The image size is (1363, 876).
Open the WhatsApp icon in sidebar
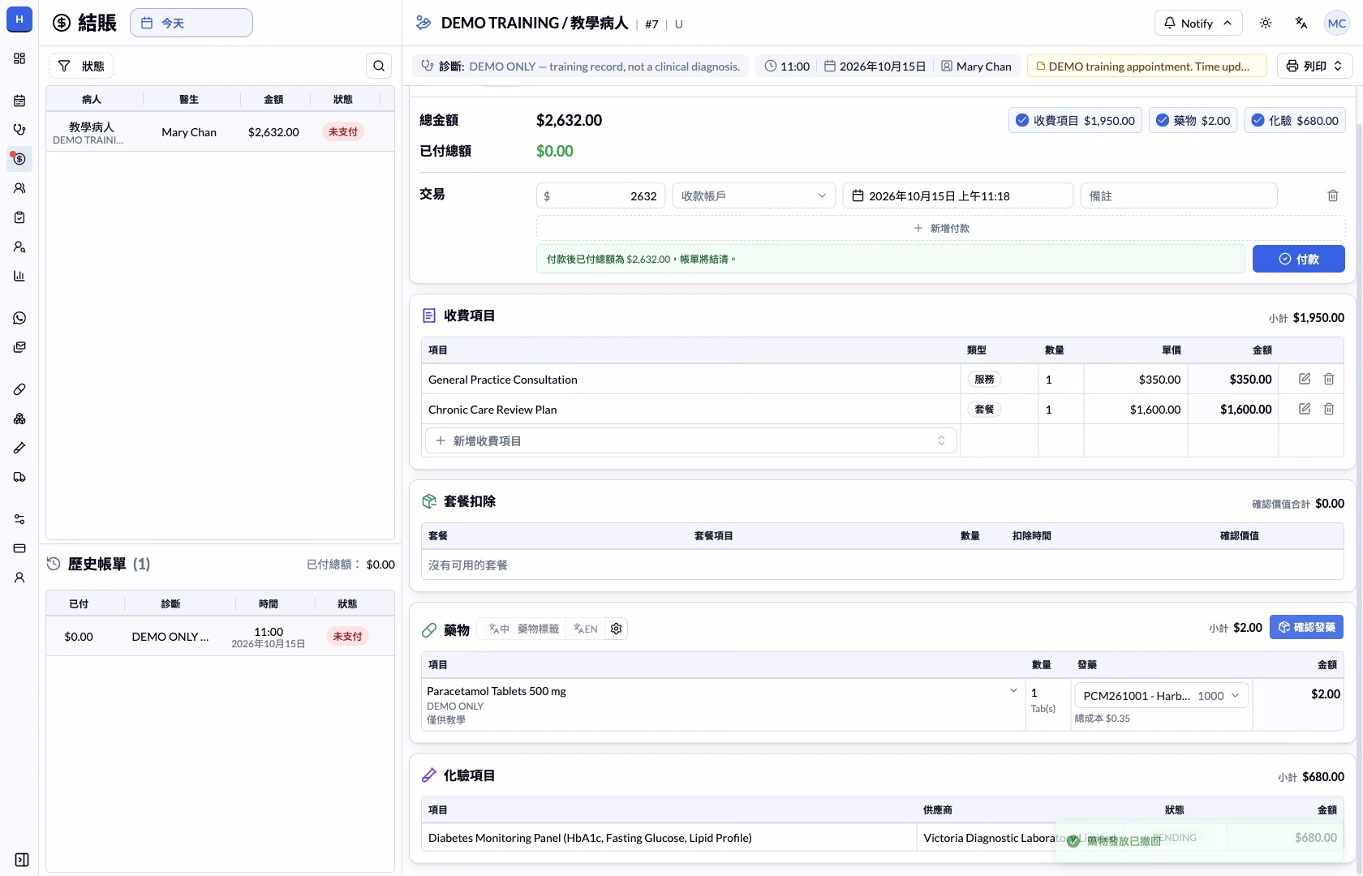click(19, 318)
